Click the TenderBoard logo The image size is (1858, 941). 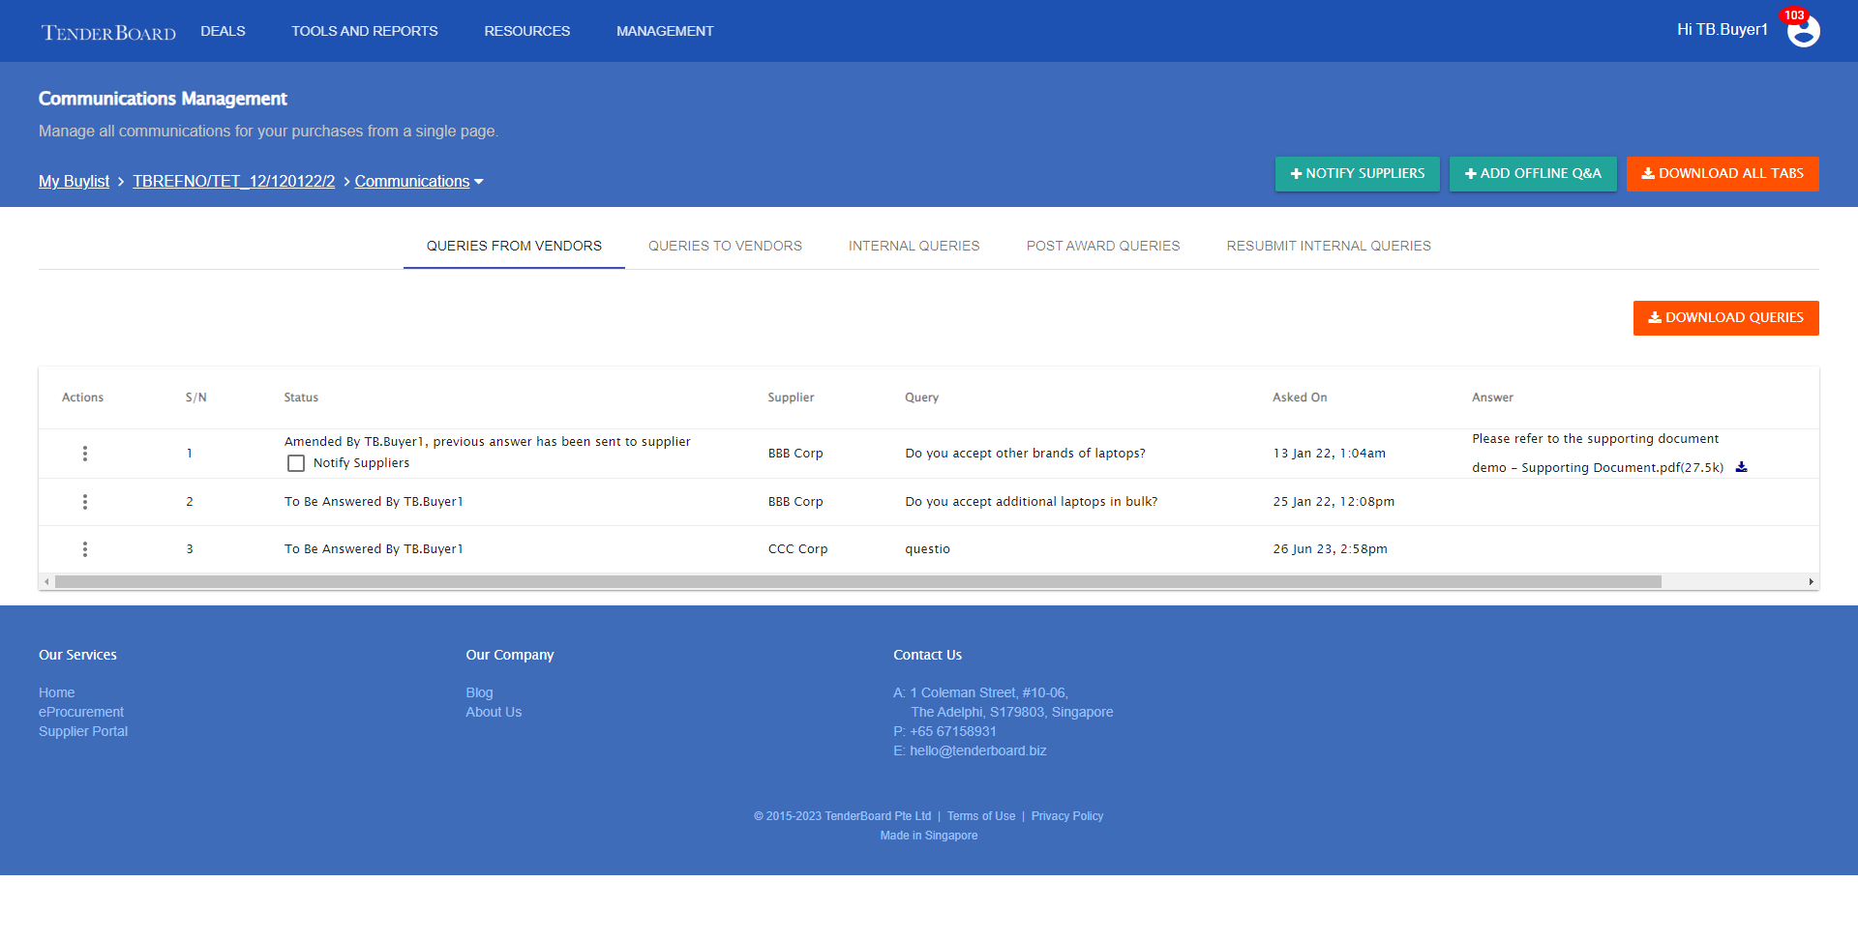click(108, 32)
